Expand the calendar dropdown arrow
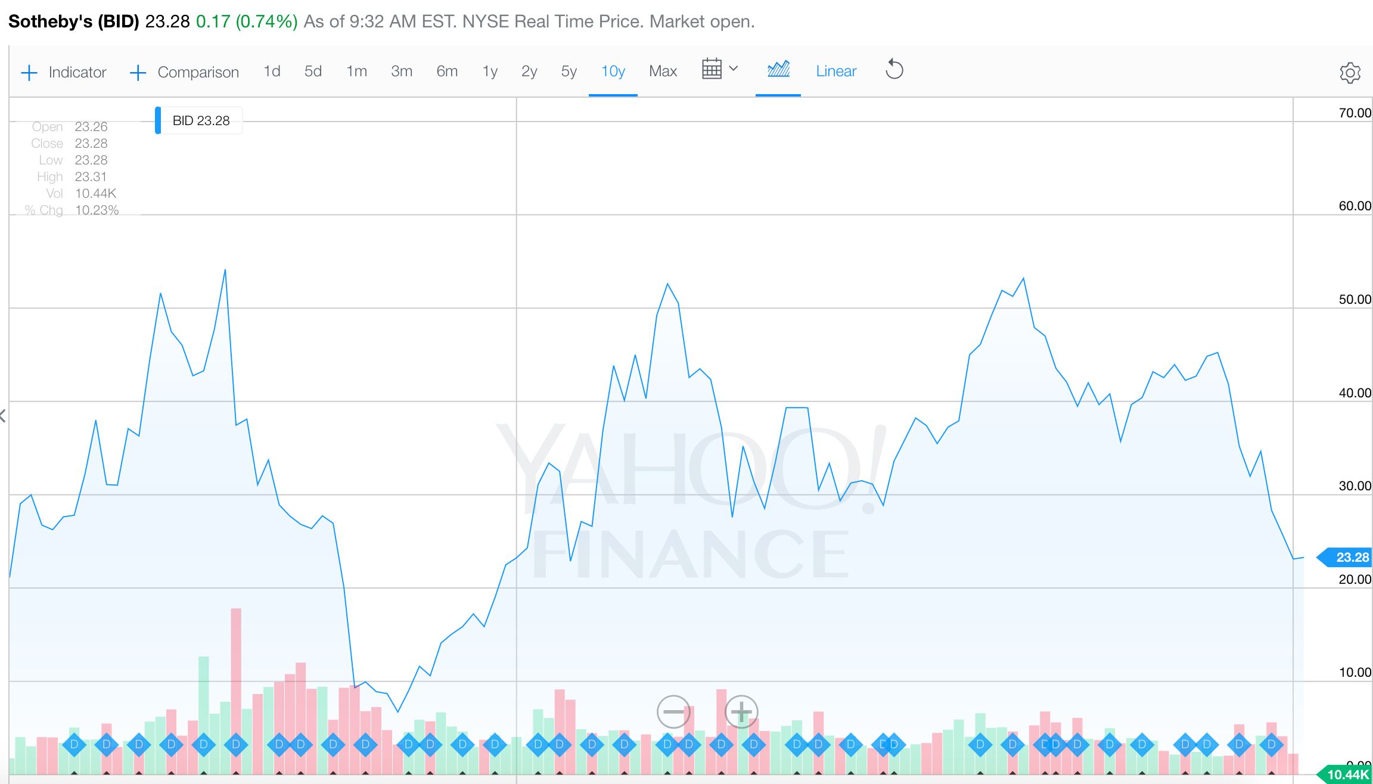The image size is (1373, 784). [734, 69]
